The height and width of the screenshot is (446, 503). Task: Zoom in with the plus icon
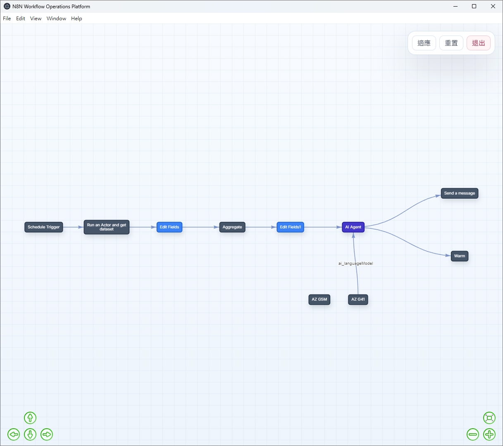(x=489, y=434)
